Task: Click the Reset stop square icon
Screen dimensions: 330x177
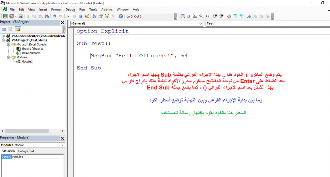Action: click(x=81, y=16)
